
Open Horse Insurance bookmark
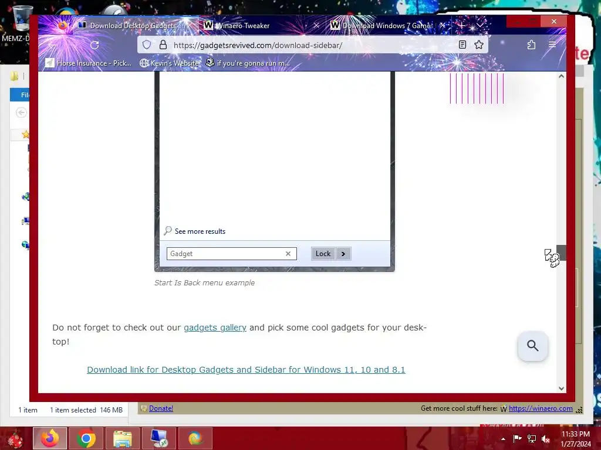pyautogui.click(x=88, y=63)
